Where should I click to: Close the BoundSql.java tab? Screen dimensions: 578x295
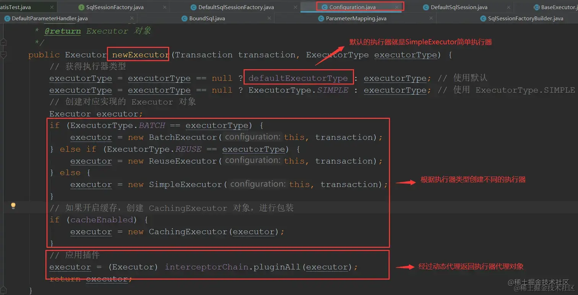tap(269, 18)
